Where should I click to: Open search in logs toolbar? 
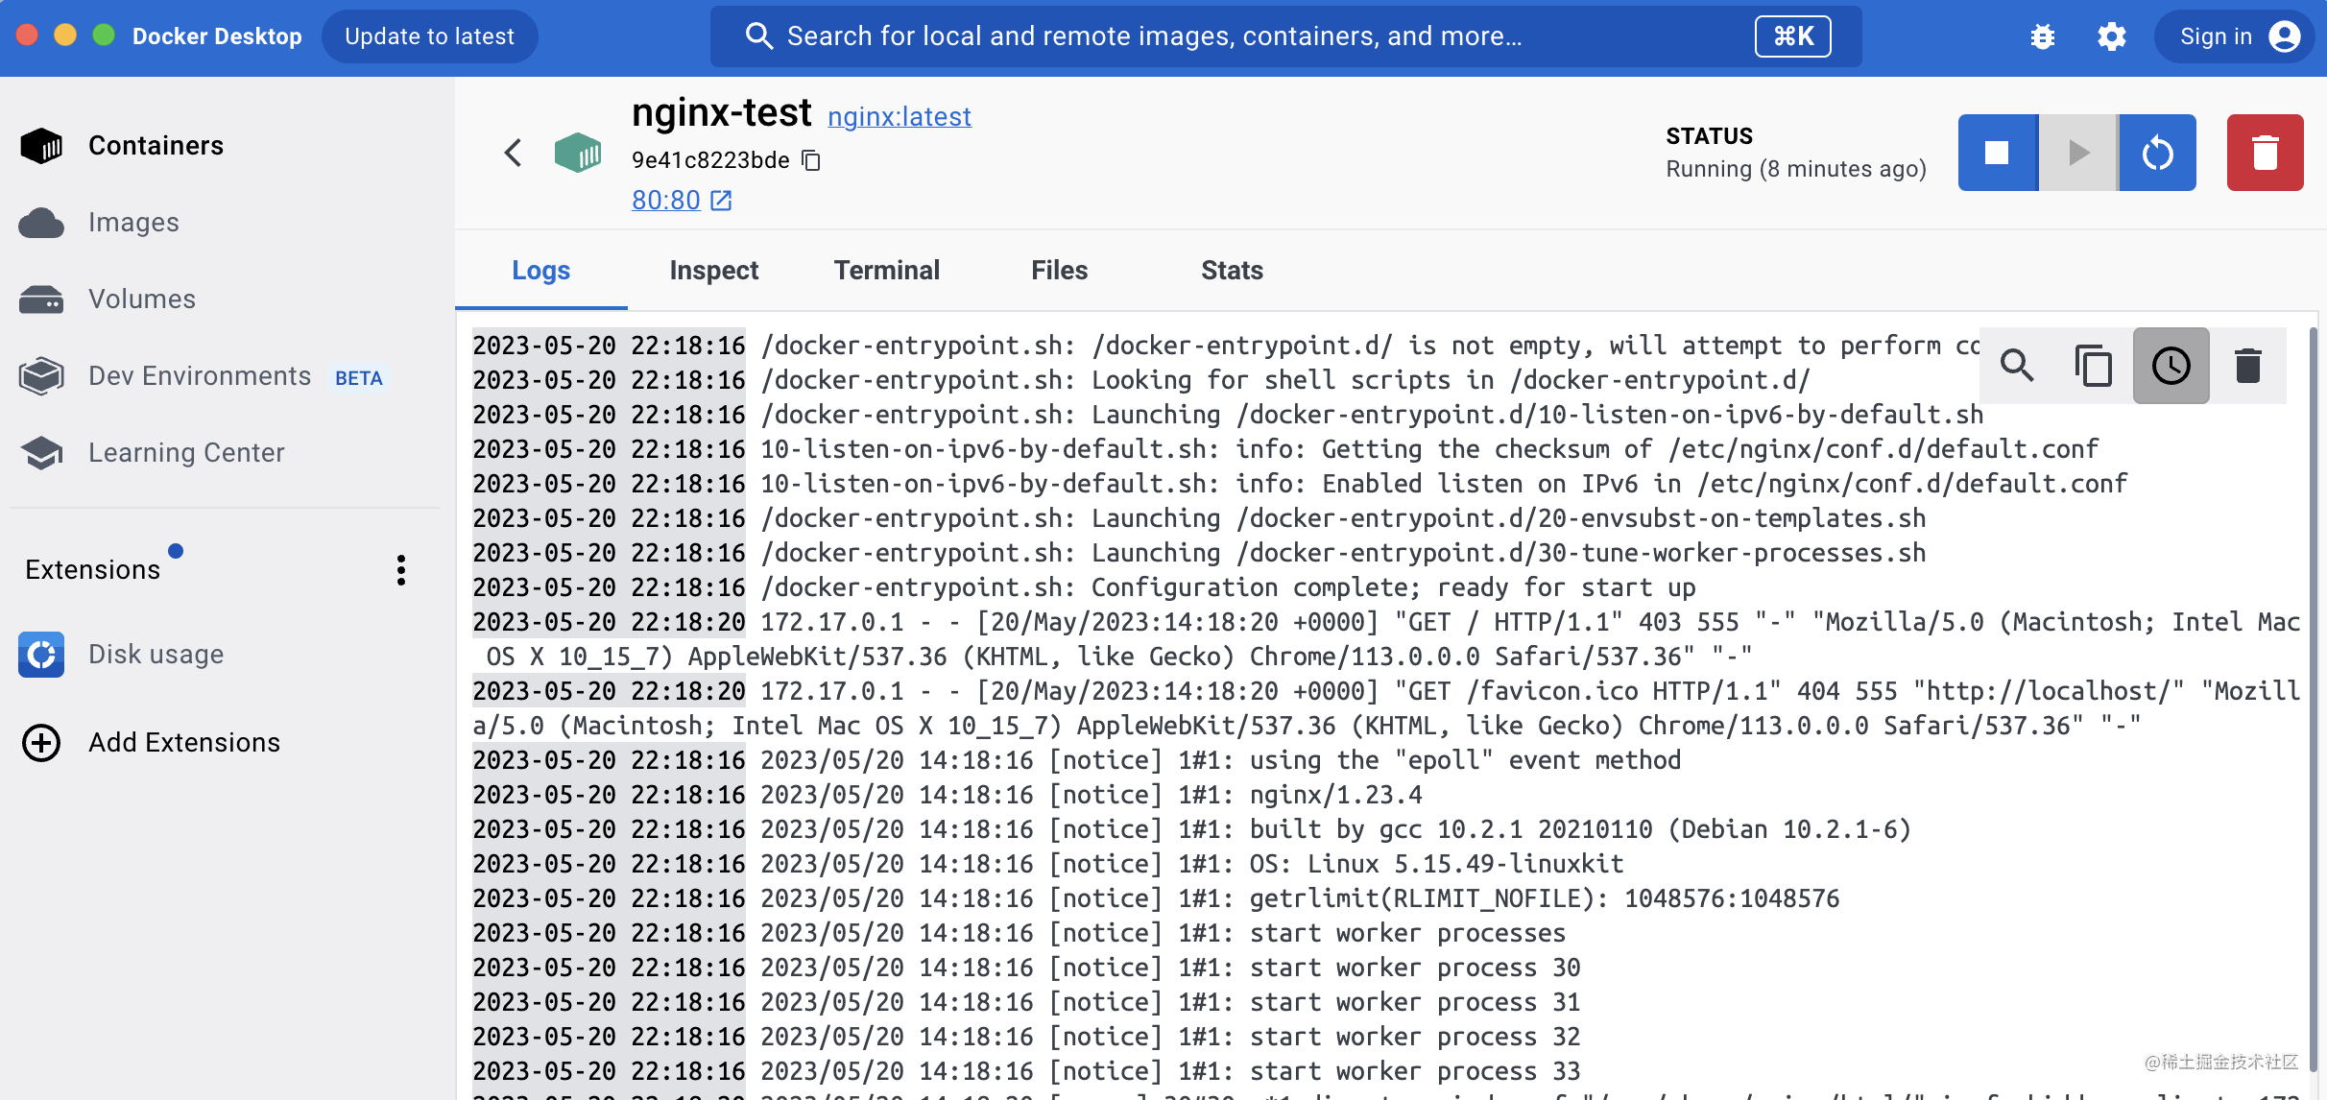(2017, 366)
